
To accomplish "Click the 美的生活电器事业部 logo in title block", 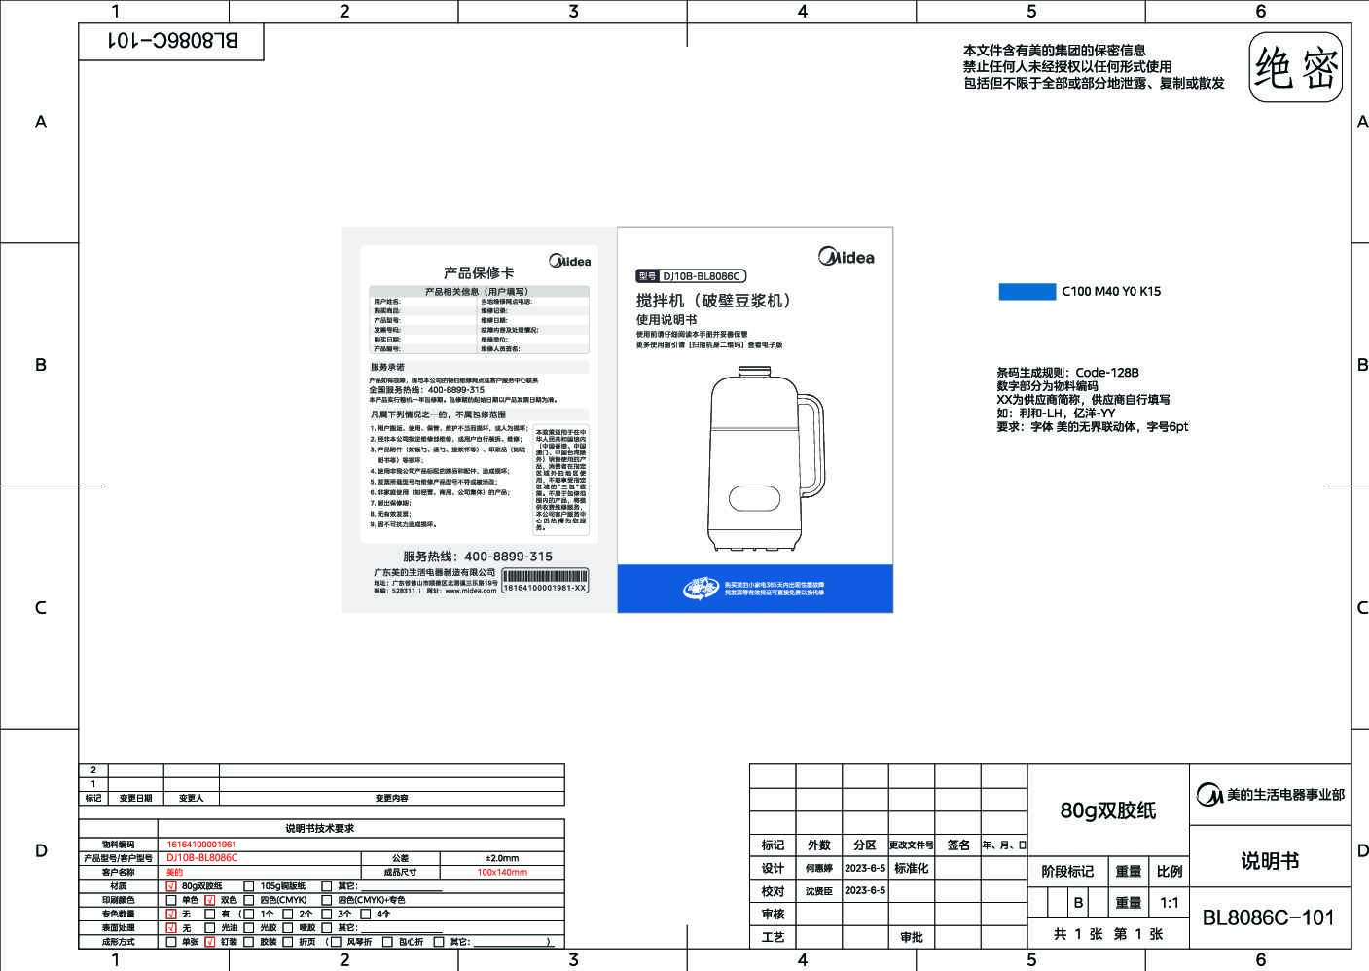I will click(x=1270, y=795).
